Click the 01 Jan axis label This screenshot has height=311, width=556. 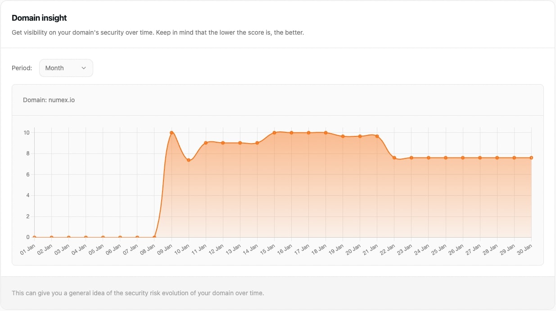29,248
